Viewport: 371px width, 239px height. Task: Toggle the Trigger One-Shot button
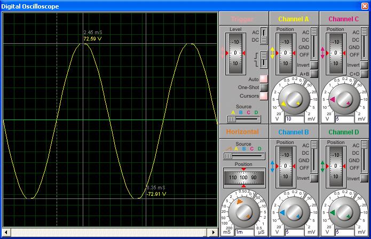(264, 87)
